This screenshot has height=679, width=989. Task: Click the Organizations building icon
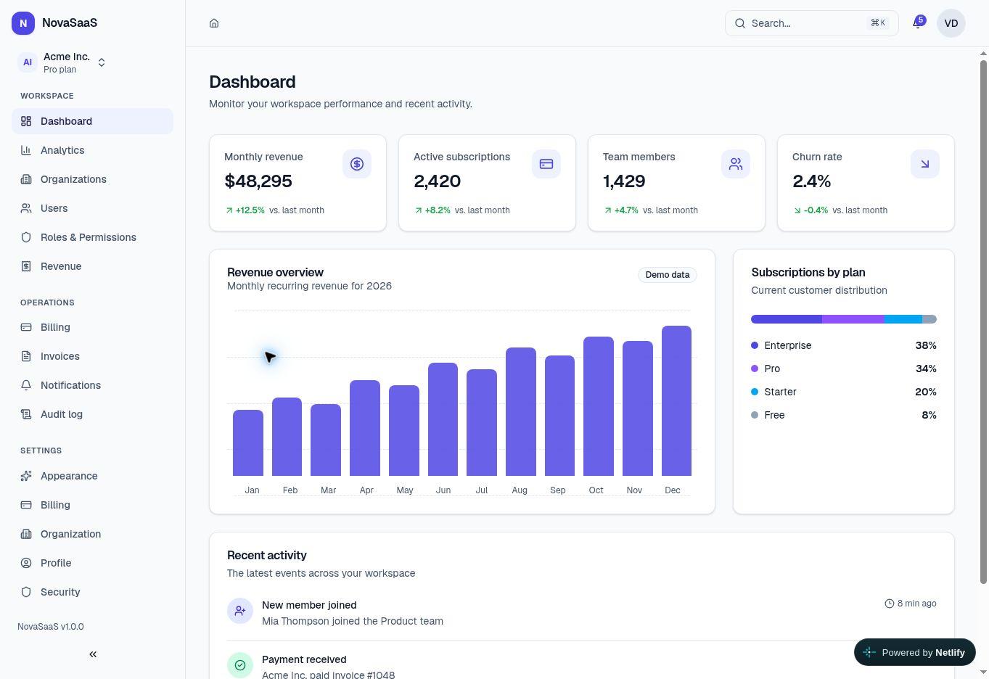click(x=26, y=179)
